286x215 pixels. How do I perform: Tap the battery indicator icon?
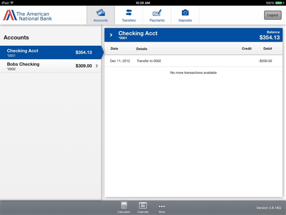click(x=279, y=3)
